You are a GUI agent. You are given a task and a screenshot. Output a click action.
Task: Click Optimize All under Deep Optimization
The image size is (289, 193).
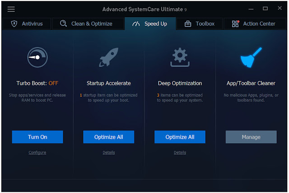coord(180,137)
